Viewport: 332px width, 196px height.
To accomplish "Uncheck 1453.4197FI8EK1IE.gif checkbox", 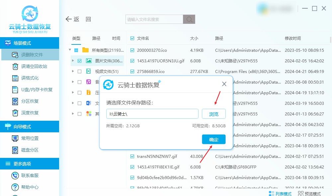I will 132,167.
